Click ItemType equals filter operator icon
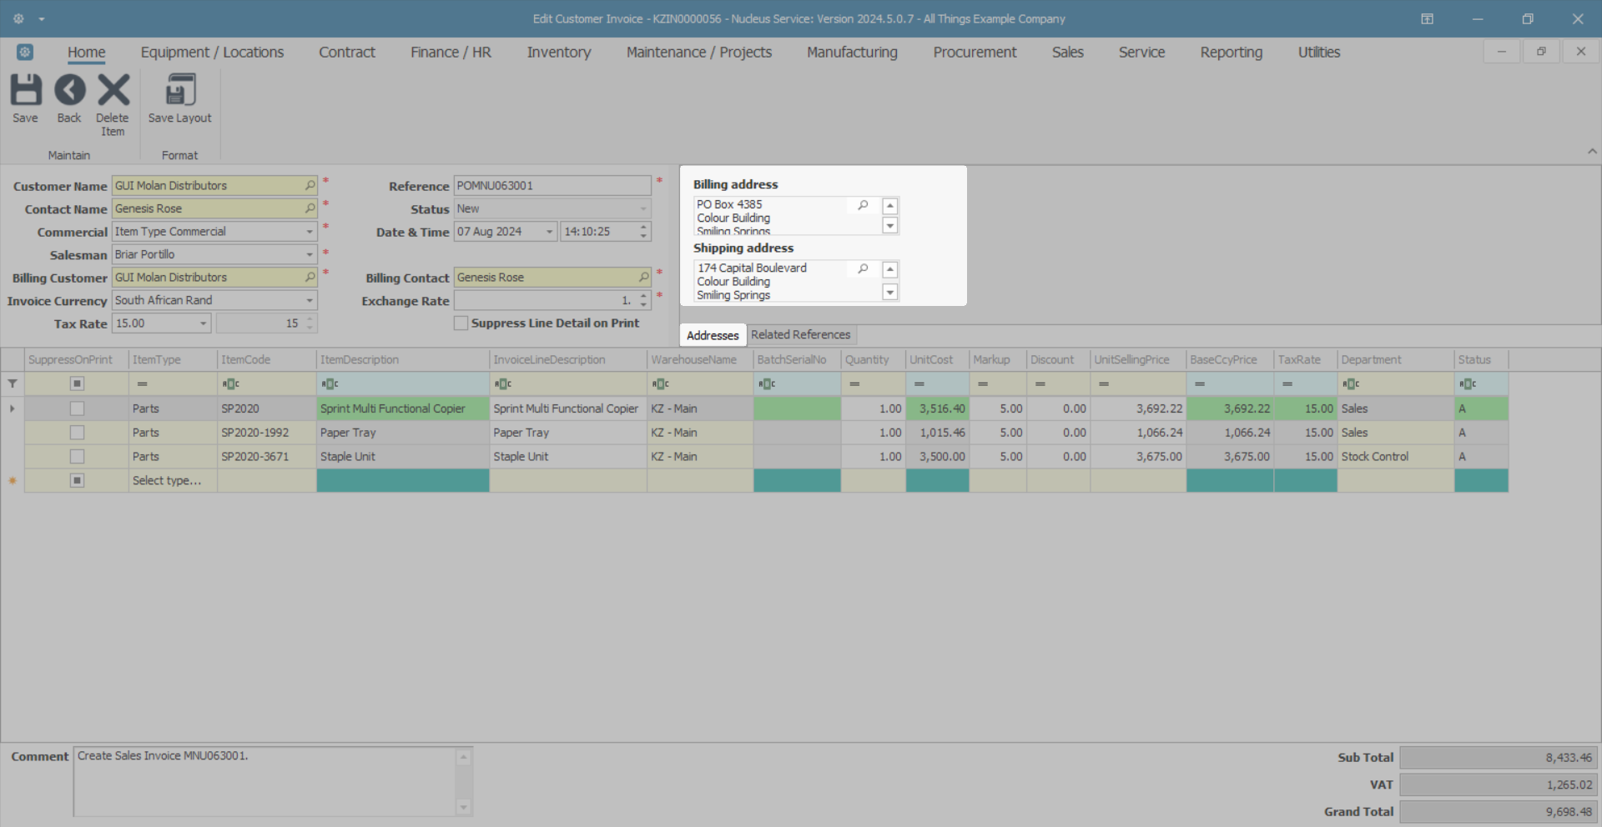Screen dimensions: 1602x827 coord(142,383)
